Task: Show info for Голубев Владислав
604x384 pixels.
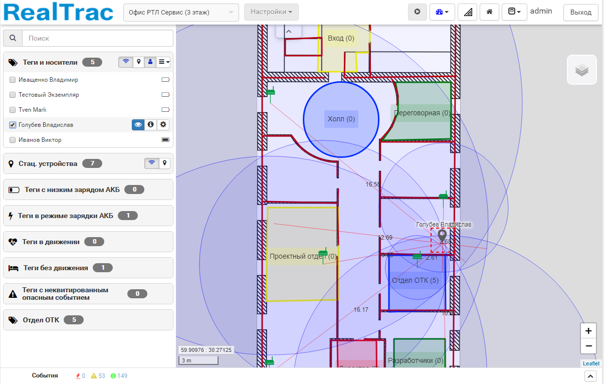Action: click(151, 125)
